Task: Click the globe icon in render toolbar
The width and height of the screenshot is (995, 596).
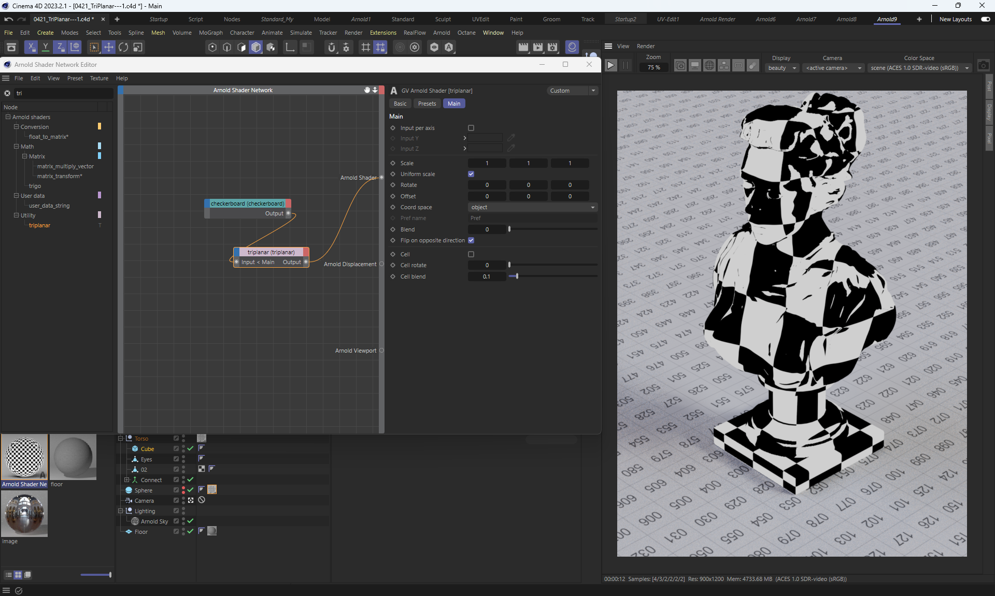Action: pos(709,66)
